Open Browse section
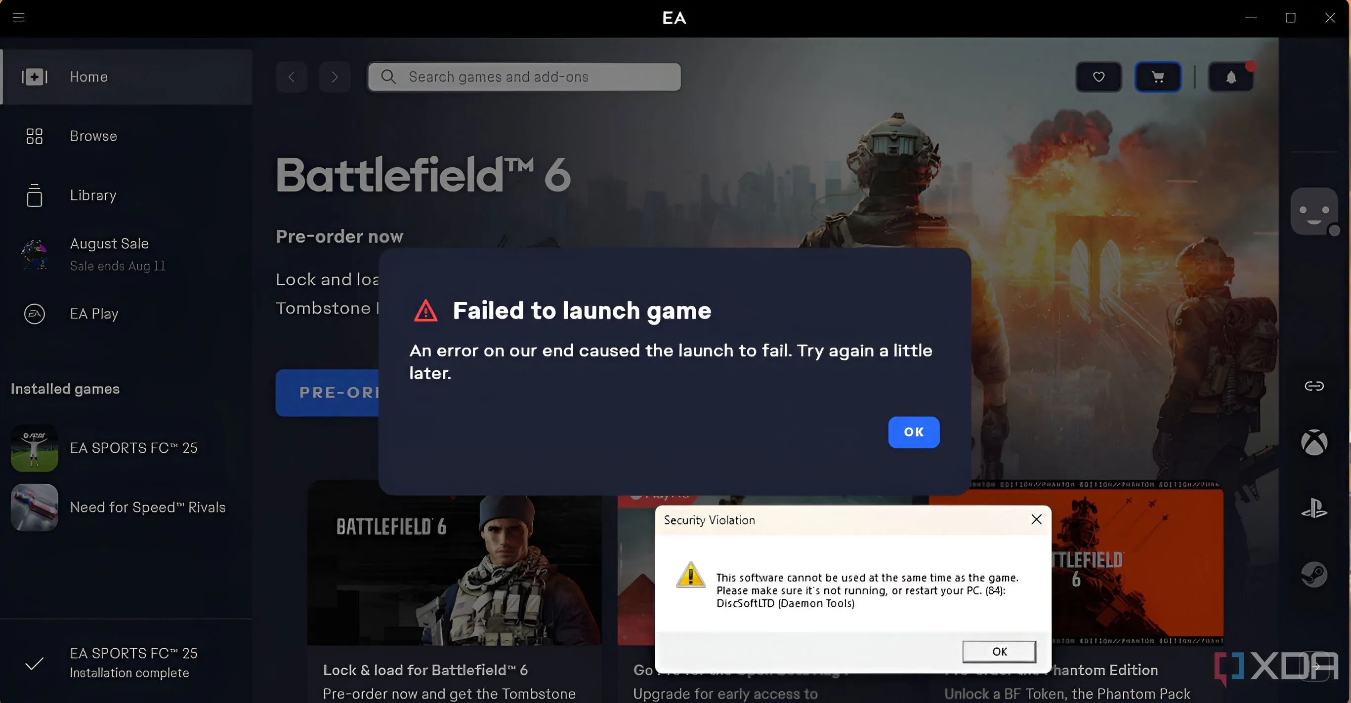 click(x=127, y=136)
